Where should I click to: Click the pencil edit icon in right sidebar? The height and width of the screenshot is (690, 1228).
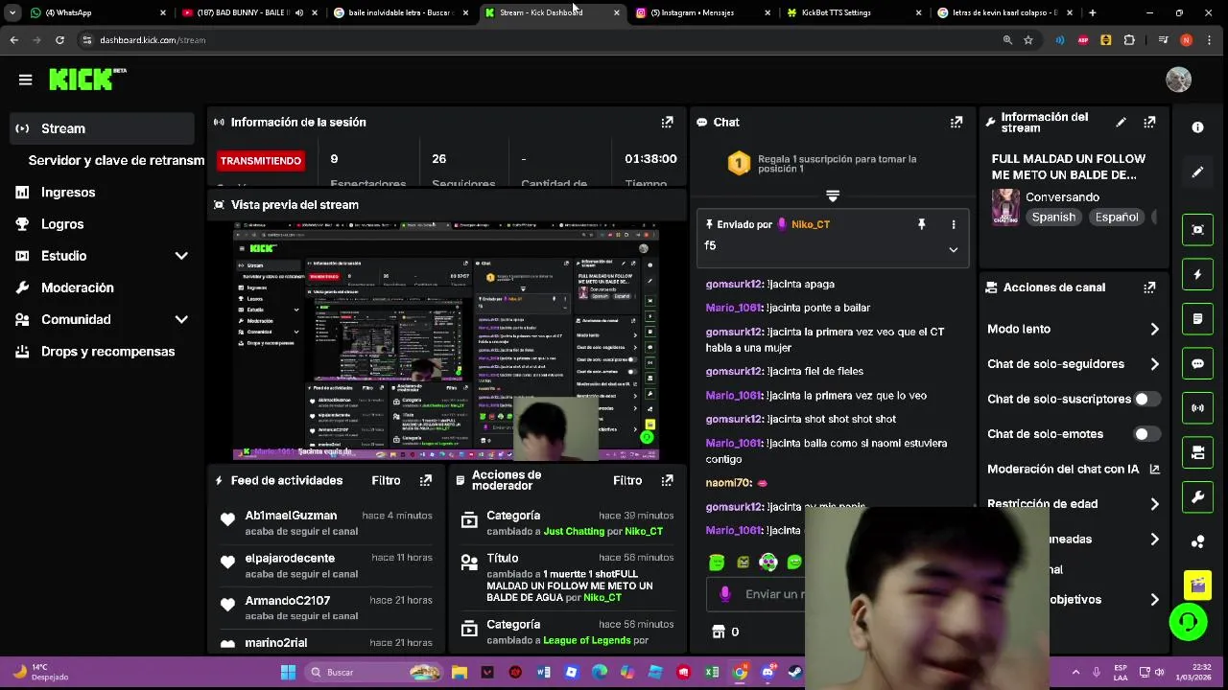[x=1197, y=172]
